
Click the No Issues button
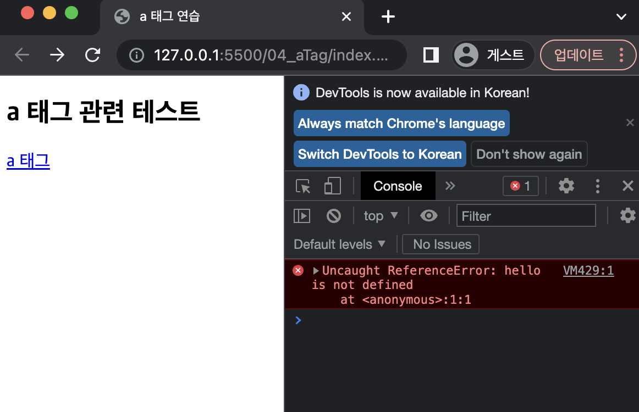(x=440, y=244)
